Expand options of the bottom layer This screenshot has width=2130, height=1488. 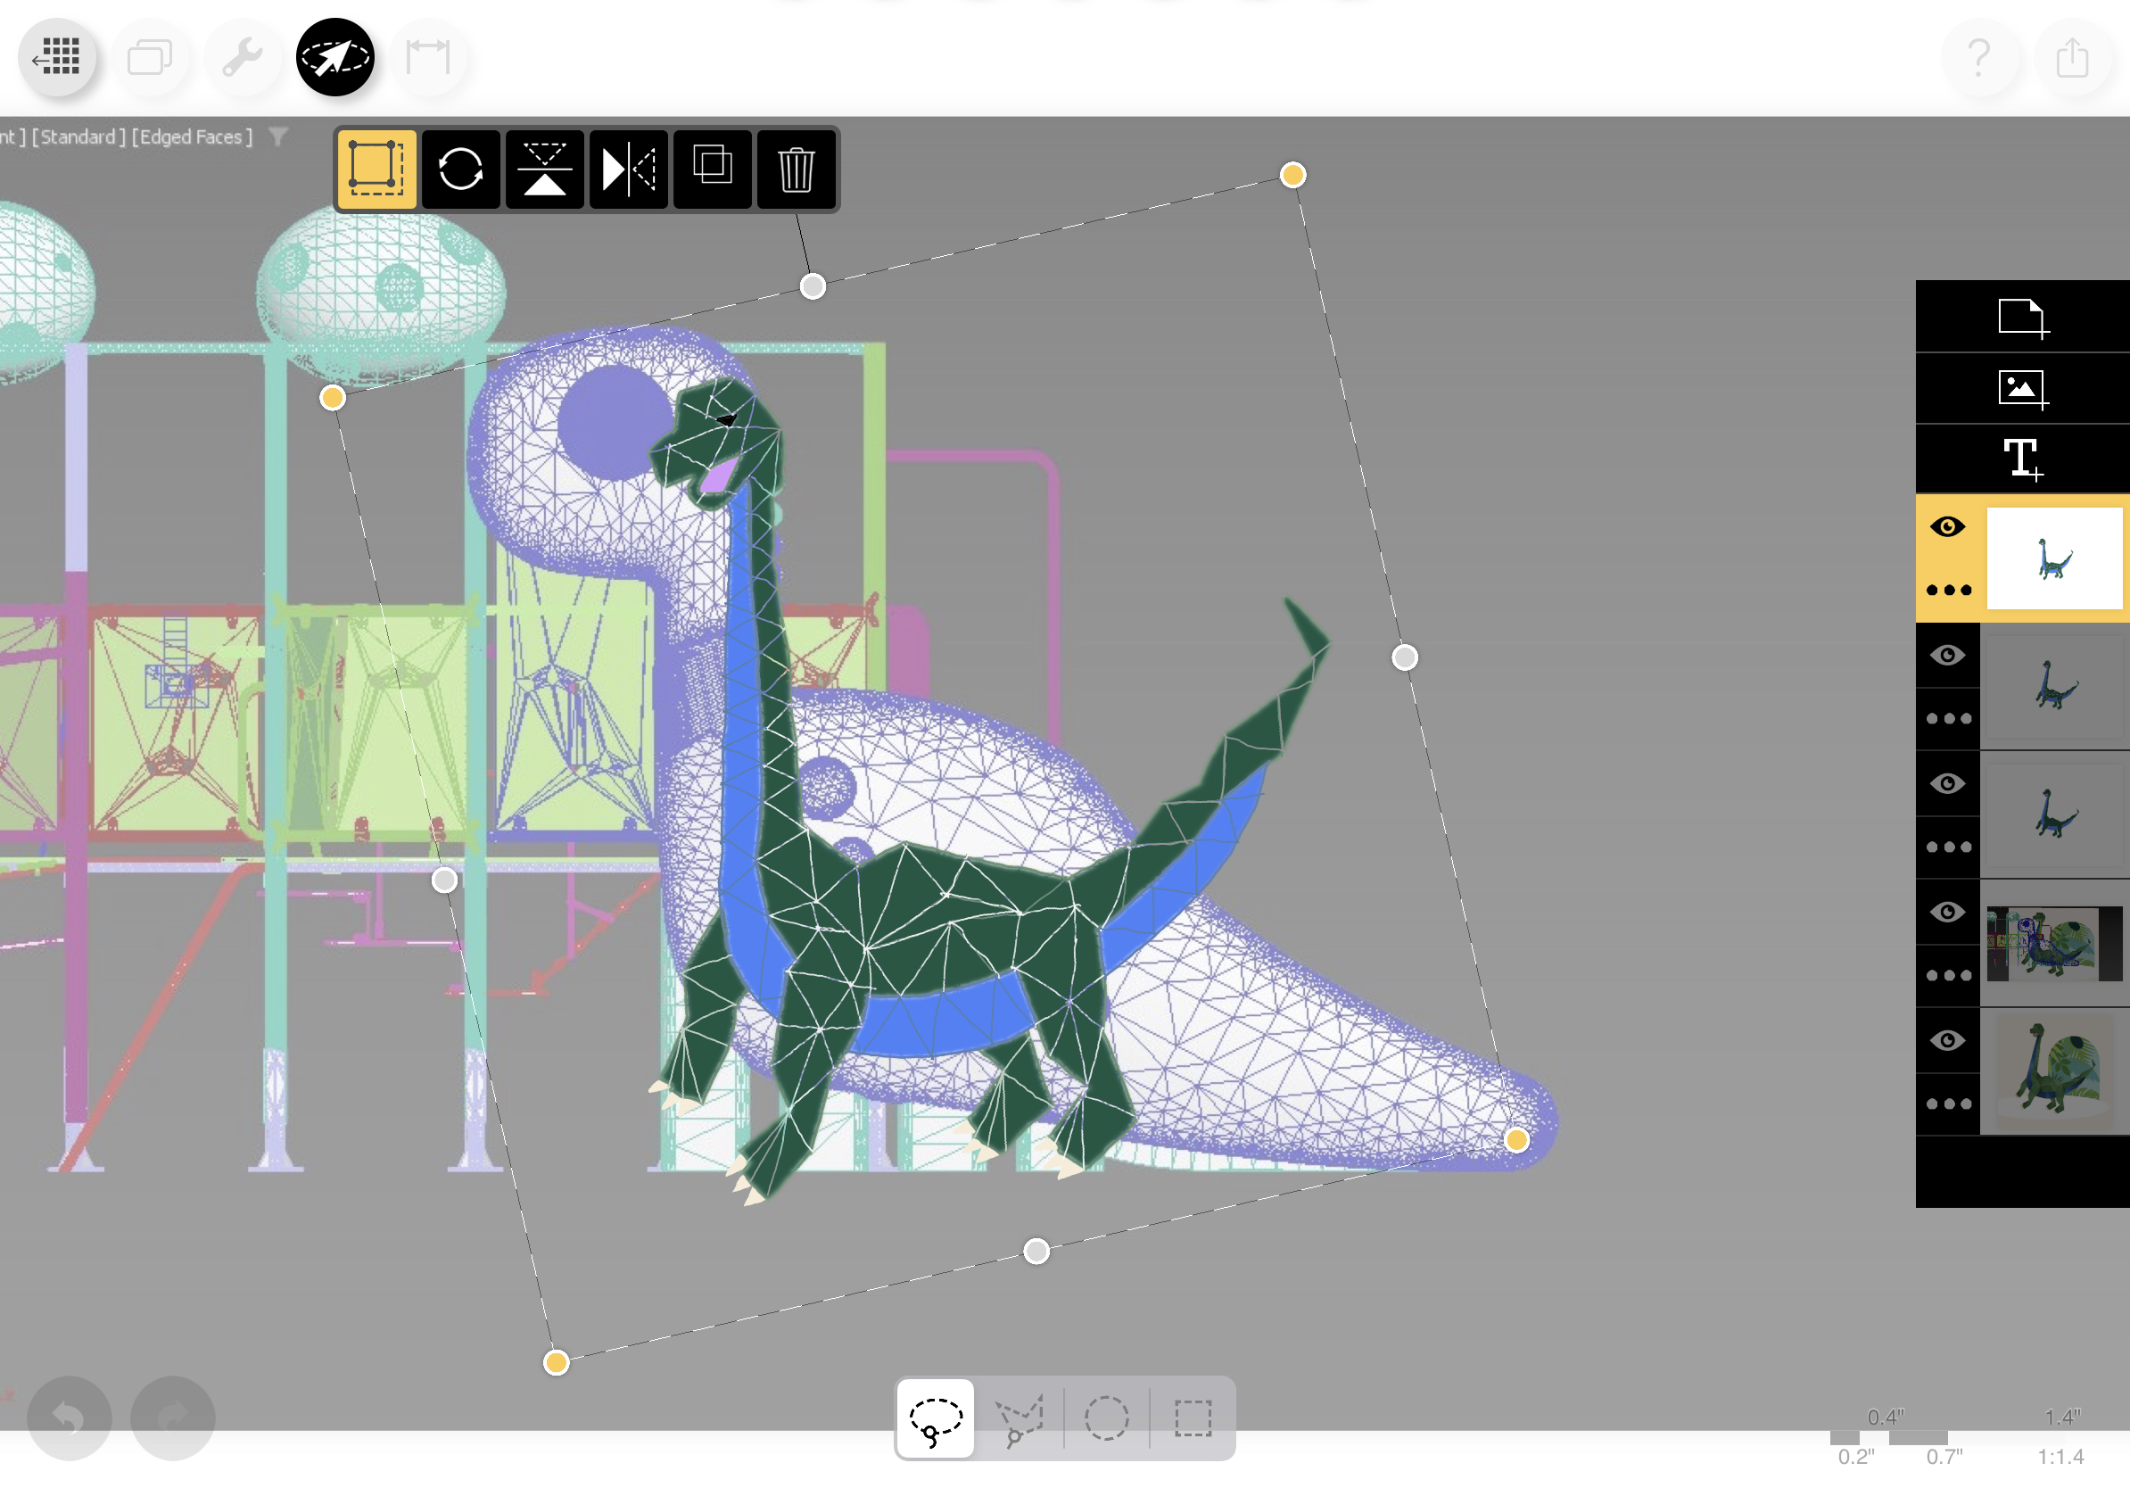[x=1948, y=1103]
